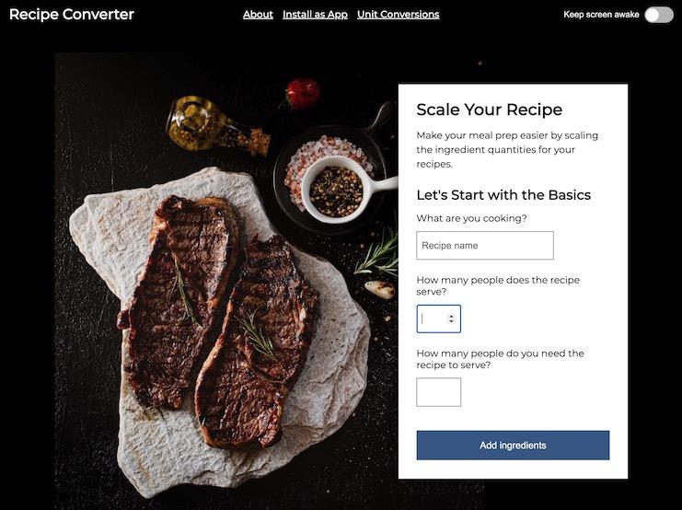Go to Unit Conversions page
Screen dimensions: 682x510
coord(398,15)
